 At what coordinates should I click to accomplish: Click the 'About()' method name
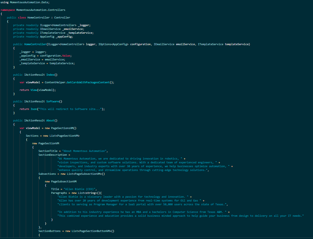52,121
